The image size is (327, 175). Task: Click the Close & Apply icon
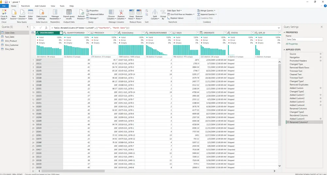[x=4, y=12]
